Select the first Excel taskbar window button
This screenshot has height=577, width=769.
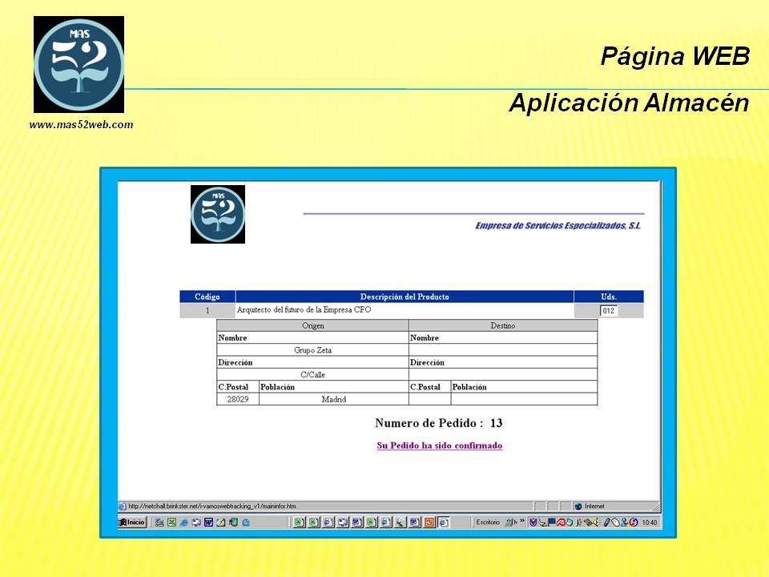299,523
